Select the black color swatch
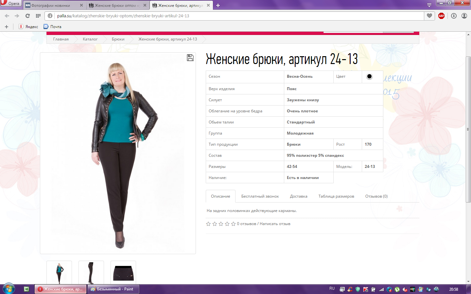 tap(369, 76)
